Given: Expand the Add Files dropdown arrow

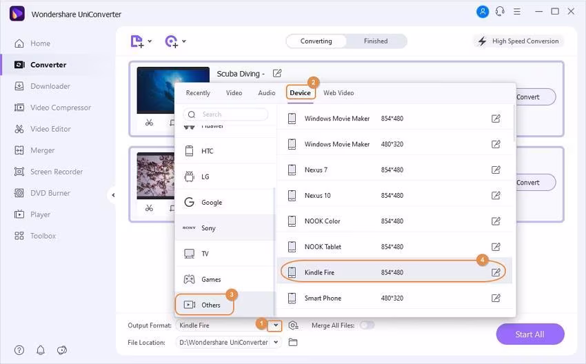Looking at the screenshot, I should (150, 41).
